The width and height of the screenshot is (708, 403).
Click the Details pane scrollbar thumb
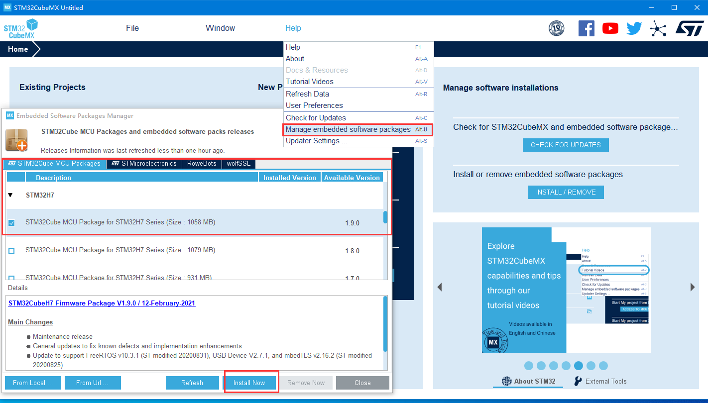tap(385, 324)
